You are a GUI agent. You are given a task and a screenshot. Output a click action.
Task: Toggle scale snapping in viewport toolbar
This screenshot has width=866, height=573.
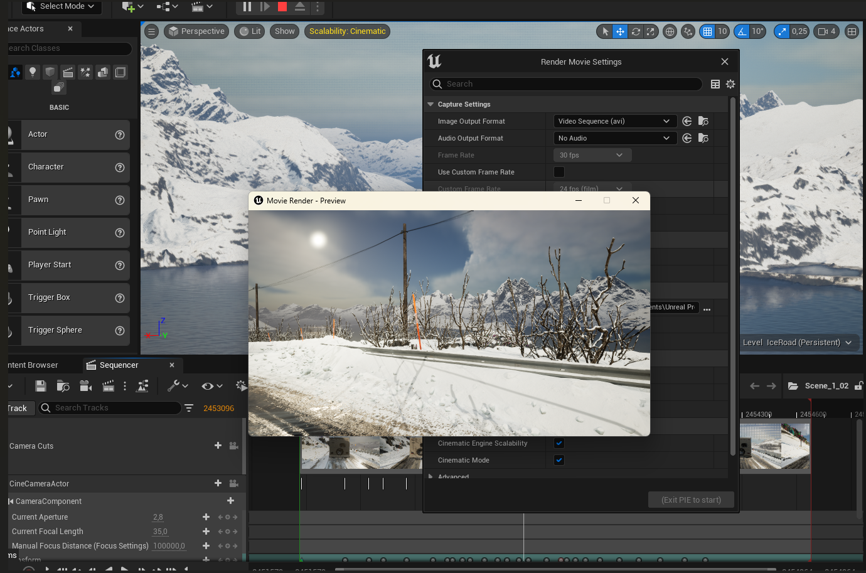(x=781, y=31)
